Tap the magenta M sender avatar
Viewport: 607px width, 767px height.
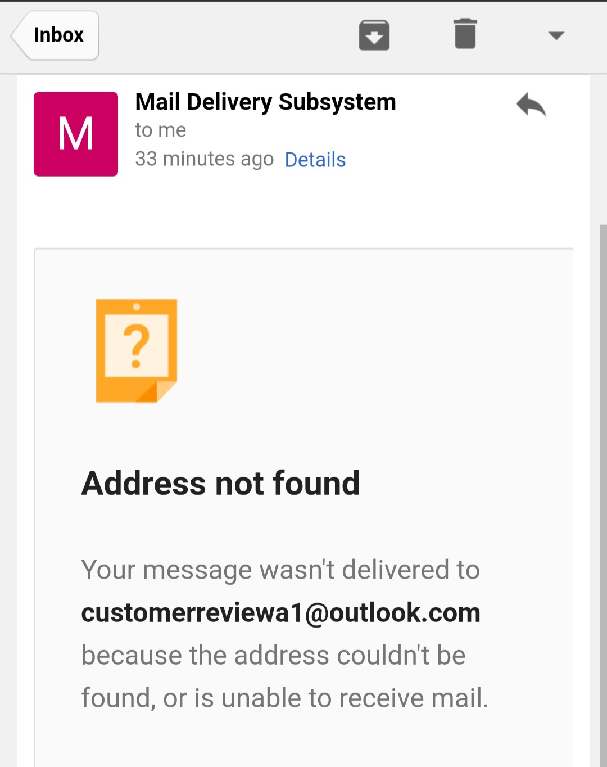76,134
